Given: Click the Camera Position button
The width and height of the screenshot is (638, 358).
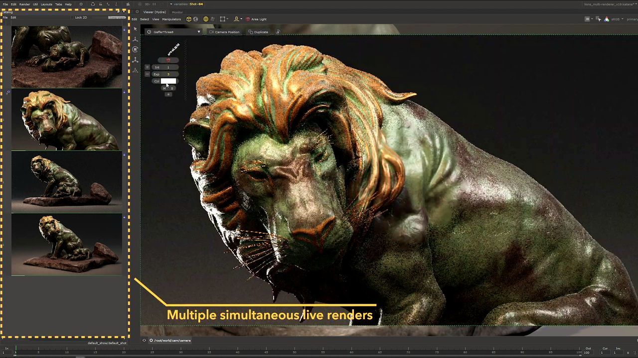Looking at the screenshot, I should pyautogui.click(x=224, y=32).
